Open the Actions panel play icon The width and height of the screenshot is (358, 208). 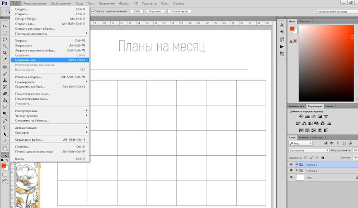click(282, 47)
